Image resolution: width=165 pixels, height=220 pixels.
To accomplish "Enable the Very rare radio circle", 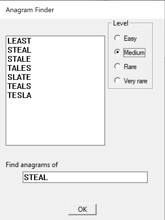I will [117, 80].
